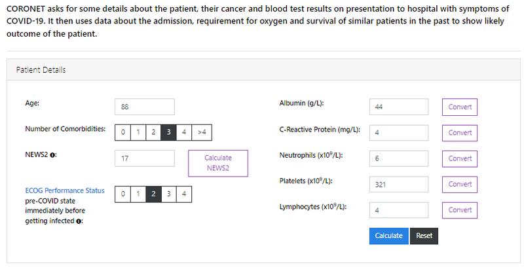The image size is (524, 267).
Task: Click the blue Calculate button
Action: [x=388, y=236]
